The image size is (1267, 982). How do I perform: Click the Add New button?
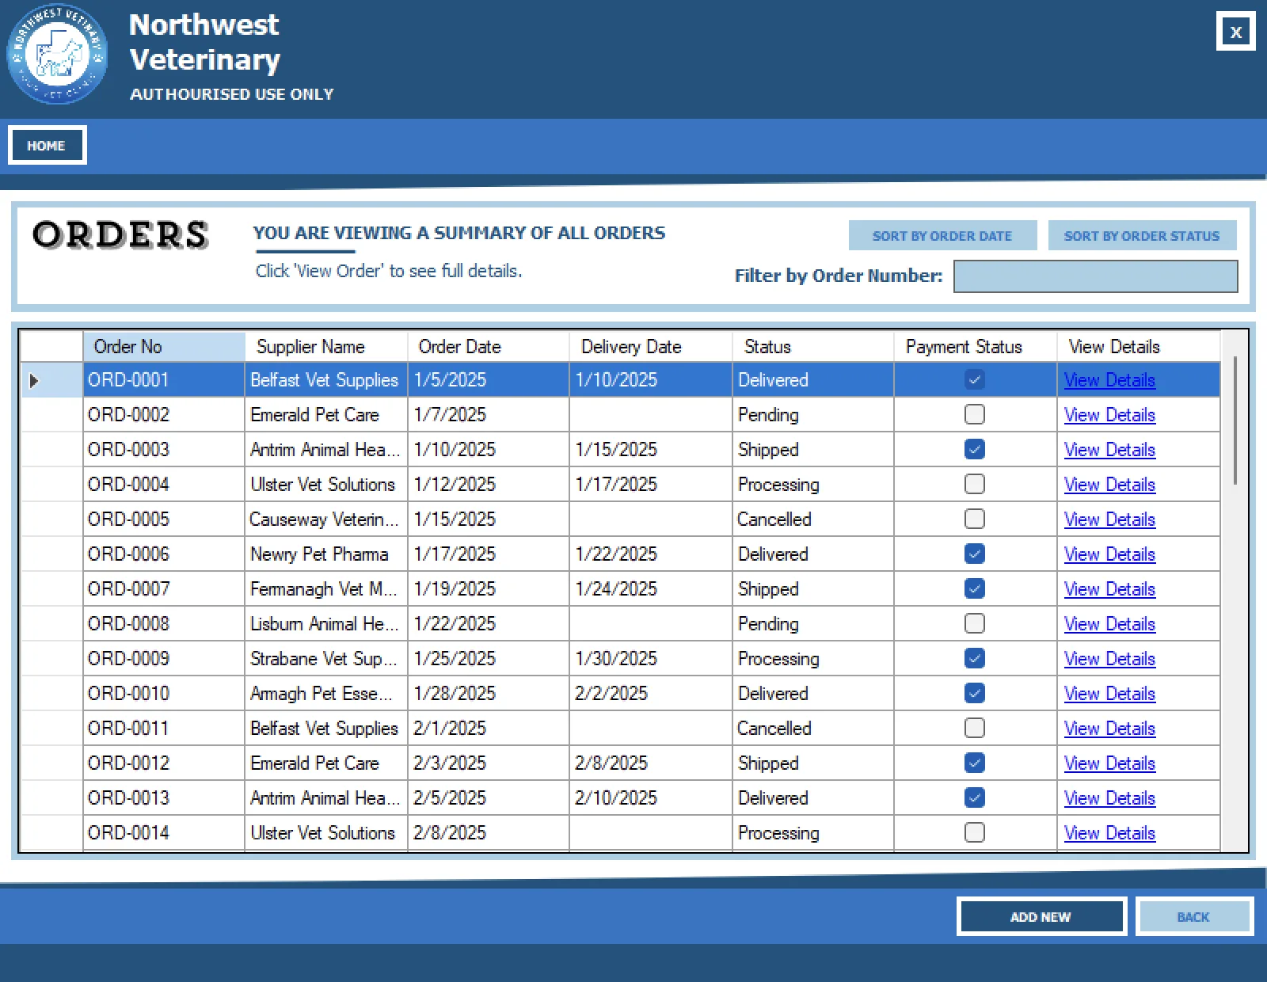[x=1041, y=916]
